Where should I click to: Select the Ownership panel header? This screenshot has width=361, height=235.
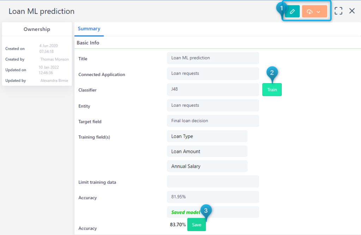[37, 29]
